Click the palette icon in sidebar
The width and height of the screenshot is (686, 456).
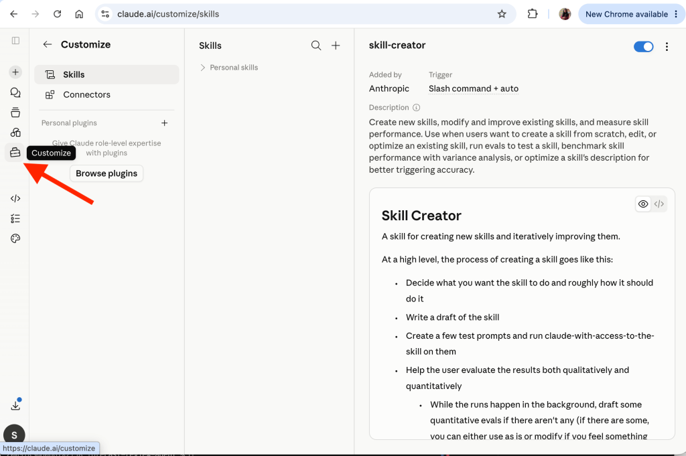pyautogui.click(x=15, y=238)
